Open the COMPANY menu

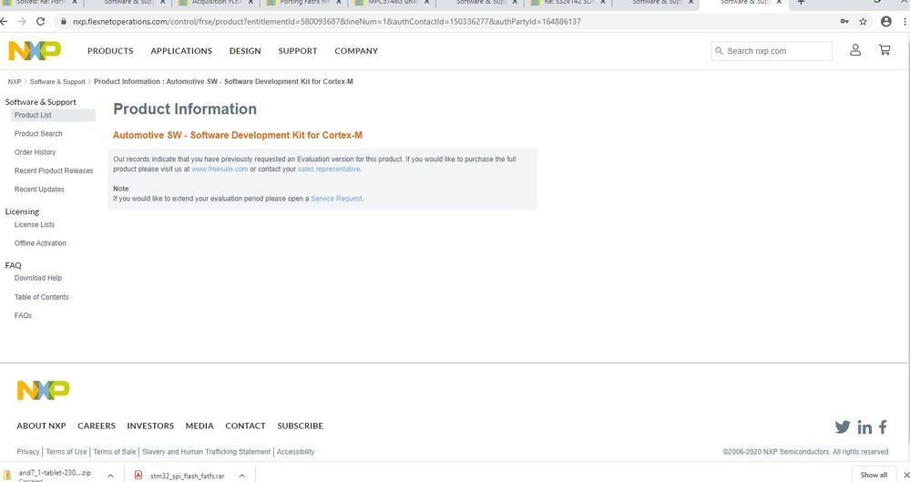(x=356, y=51)
